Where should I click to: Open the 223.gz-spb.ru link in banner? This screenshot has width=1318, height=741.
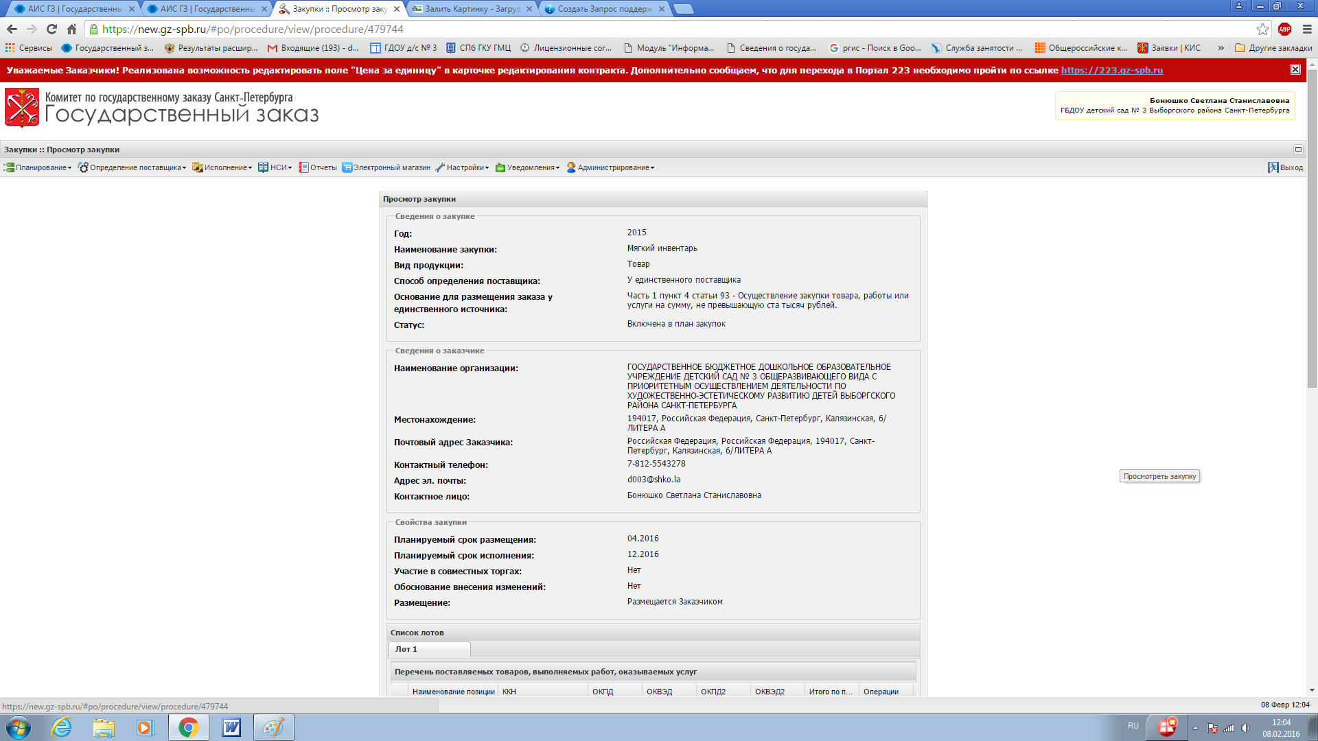(x=1111, y=70)
